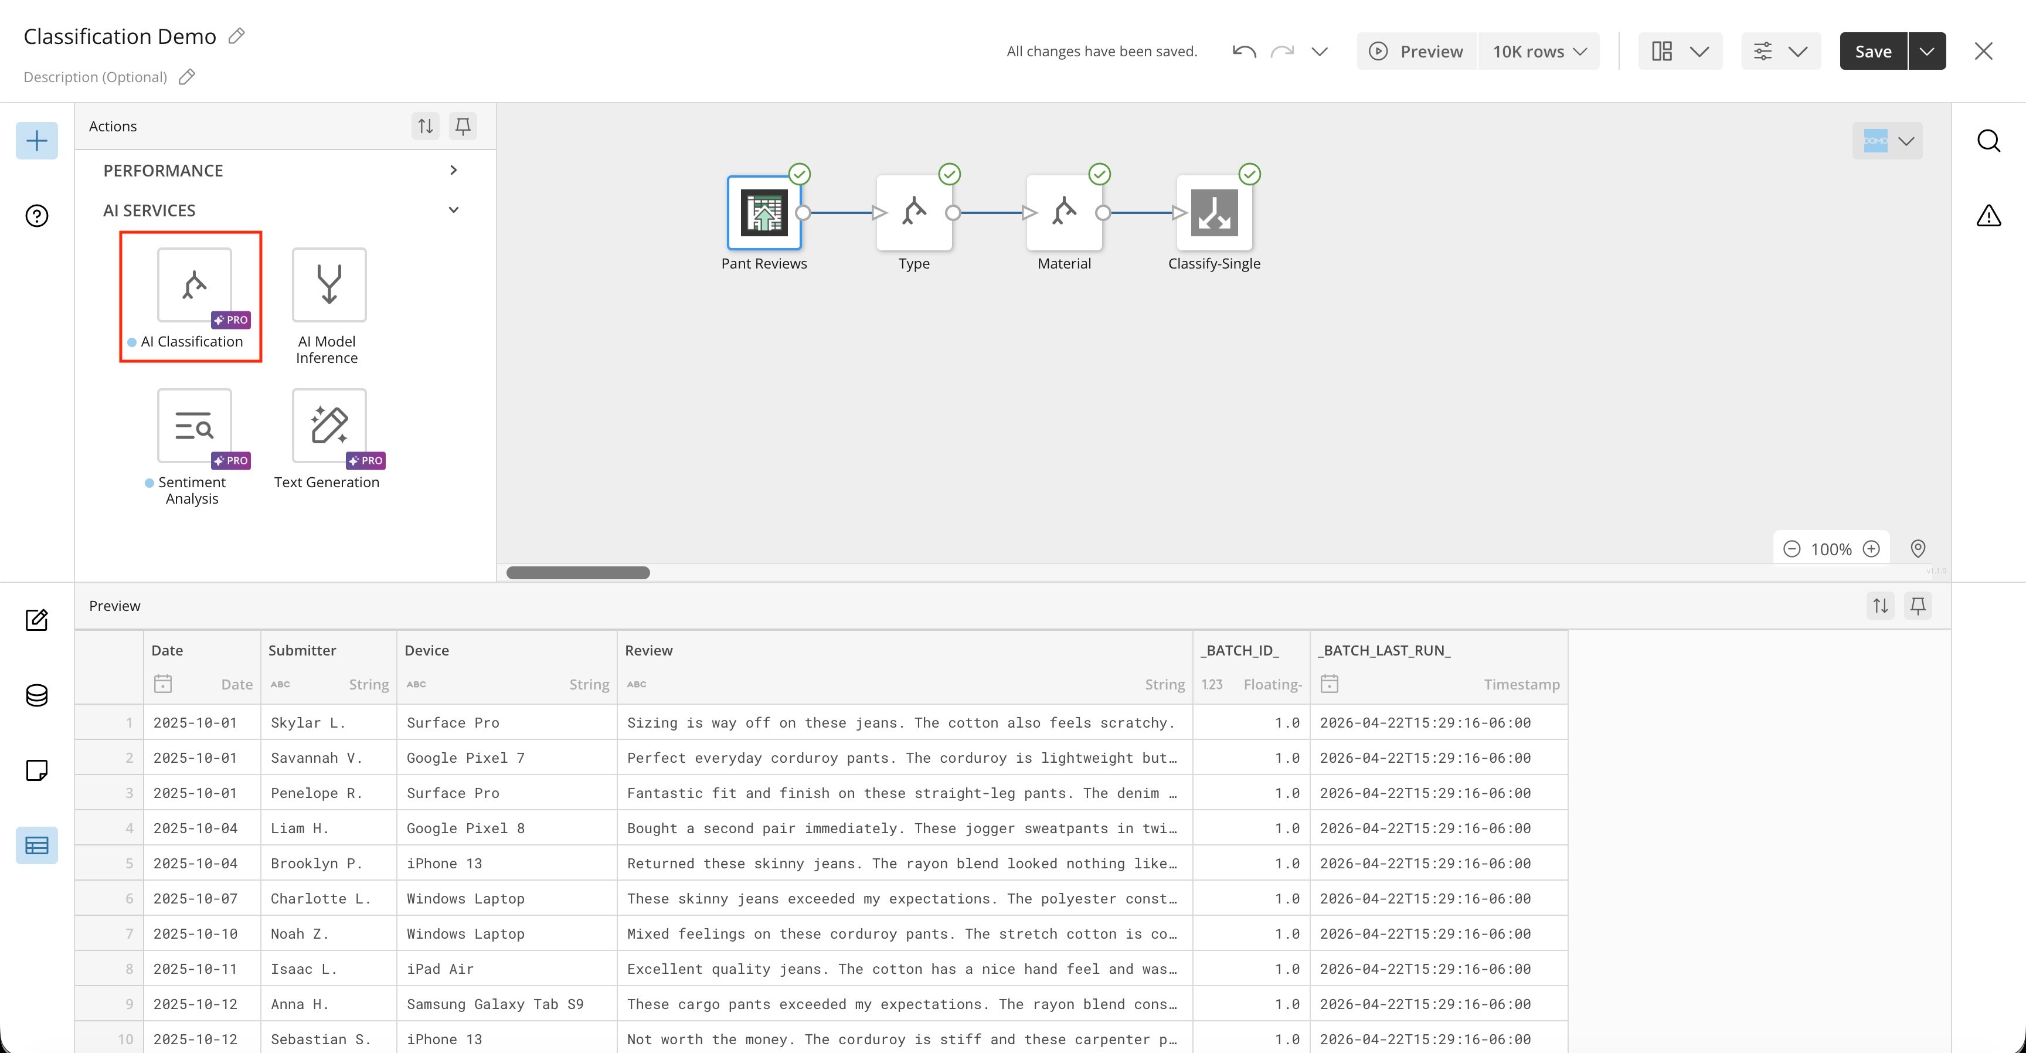Click the Brooklyn P. submitter cell
Image resolution: width=2026 pixels, height=1053 pixels.
pyautogui.click(x=329, y=864)
